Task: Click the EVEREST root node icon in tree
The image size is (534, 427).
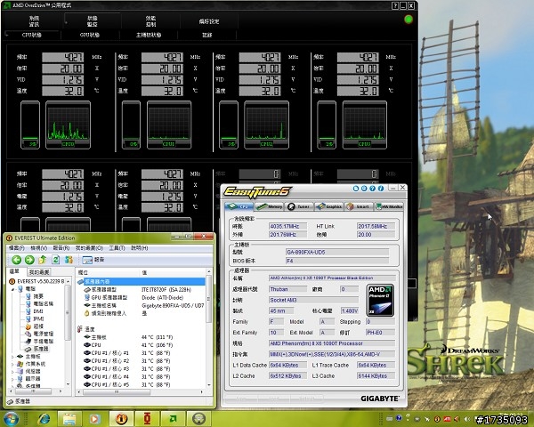Action: point(12,281)
